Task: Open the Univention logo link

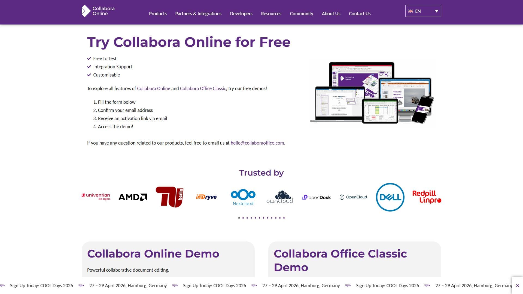Action: (x=96, y=197)
